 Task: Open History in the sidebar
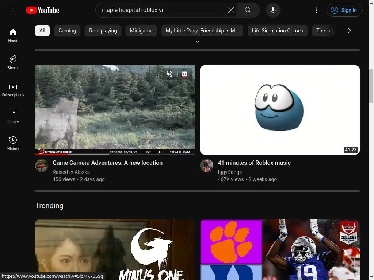pos(13,143)
